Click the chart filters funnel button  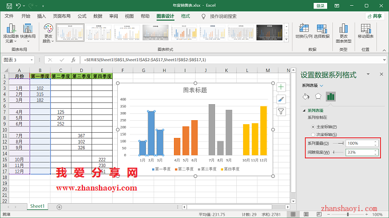tap(281, 112)
